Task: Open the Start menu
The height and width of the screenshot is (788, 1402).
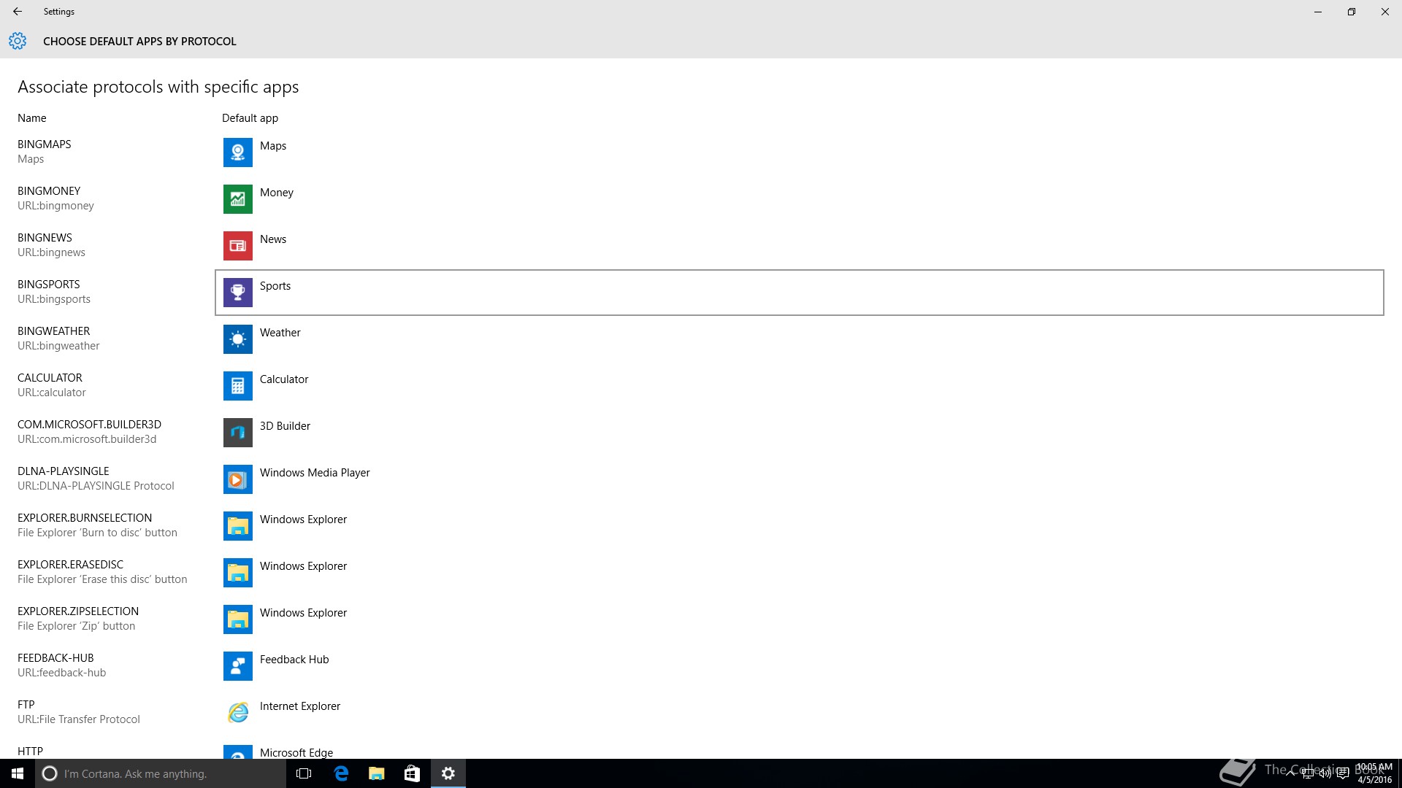Action: [x=18, y=773]
